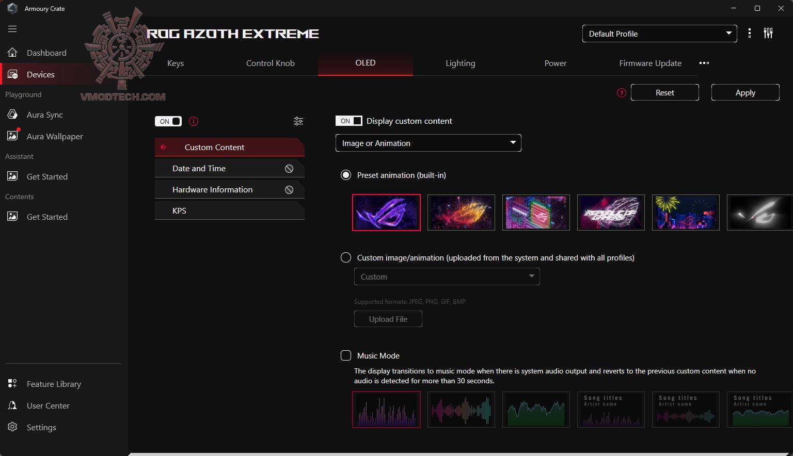Select the purple bars music visualizer
This screenshot has width=793, height=456.
point(386,410)
